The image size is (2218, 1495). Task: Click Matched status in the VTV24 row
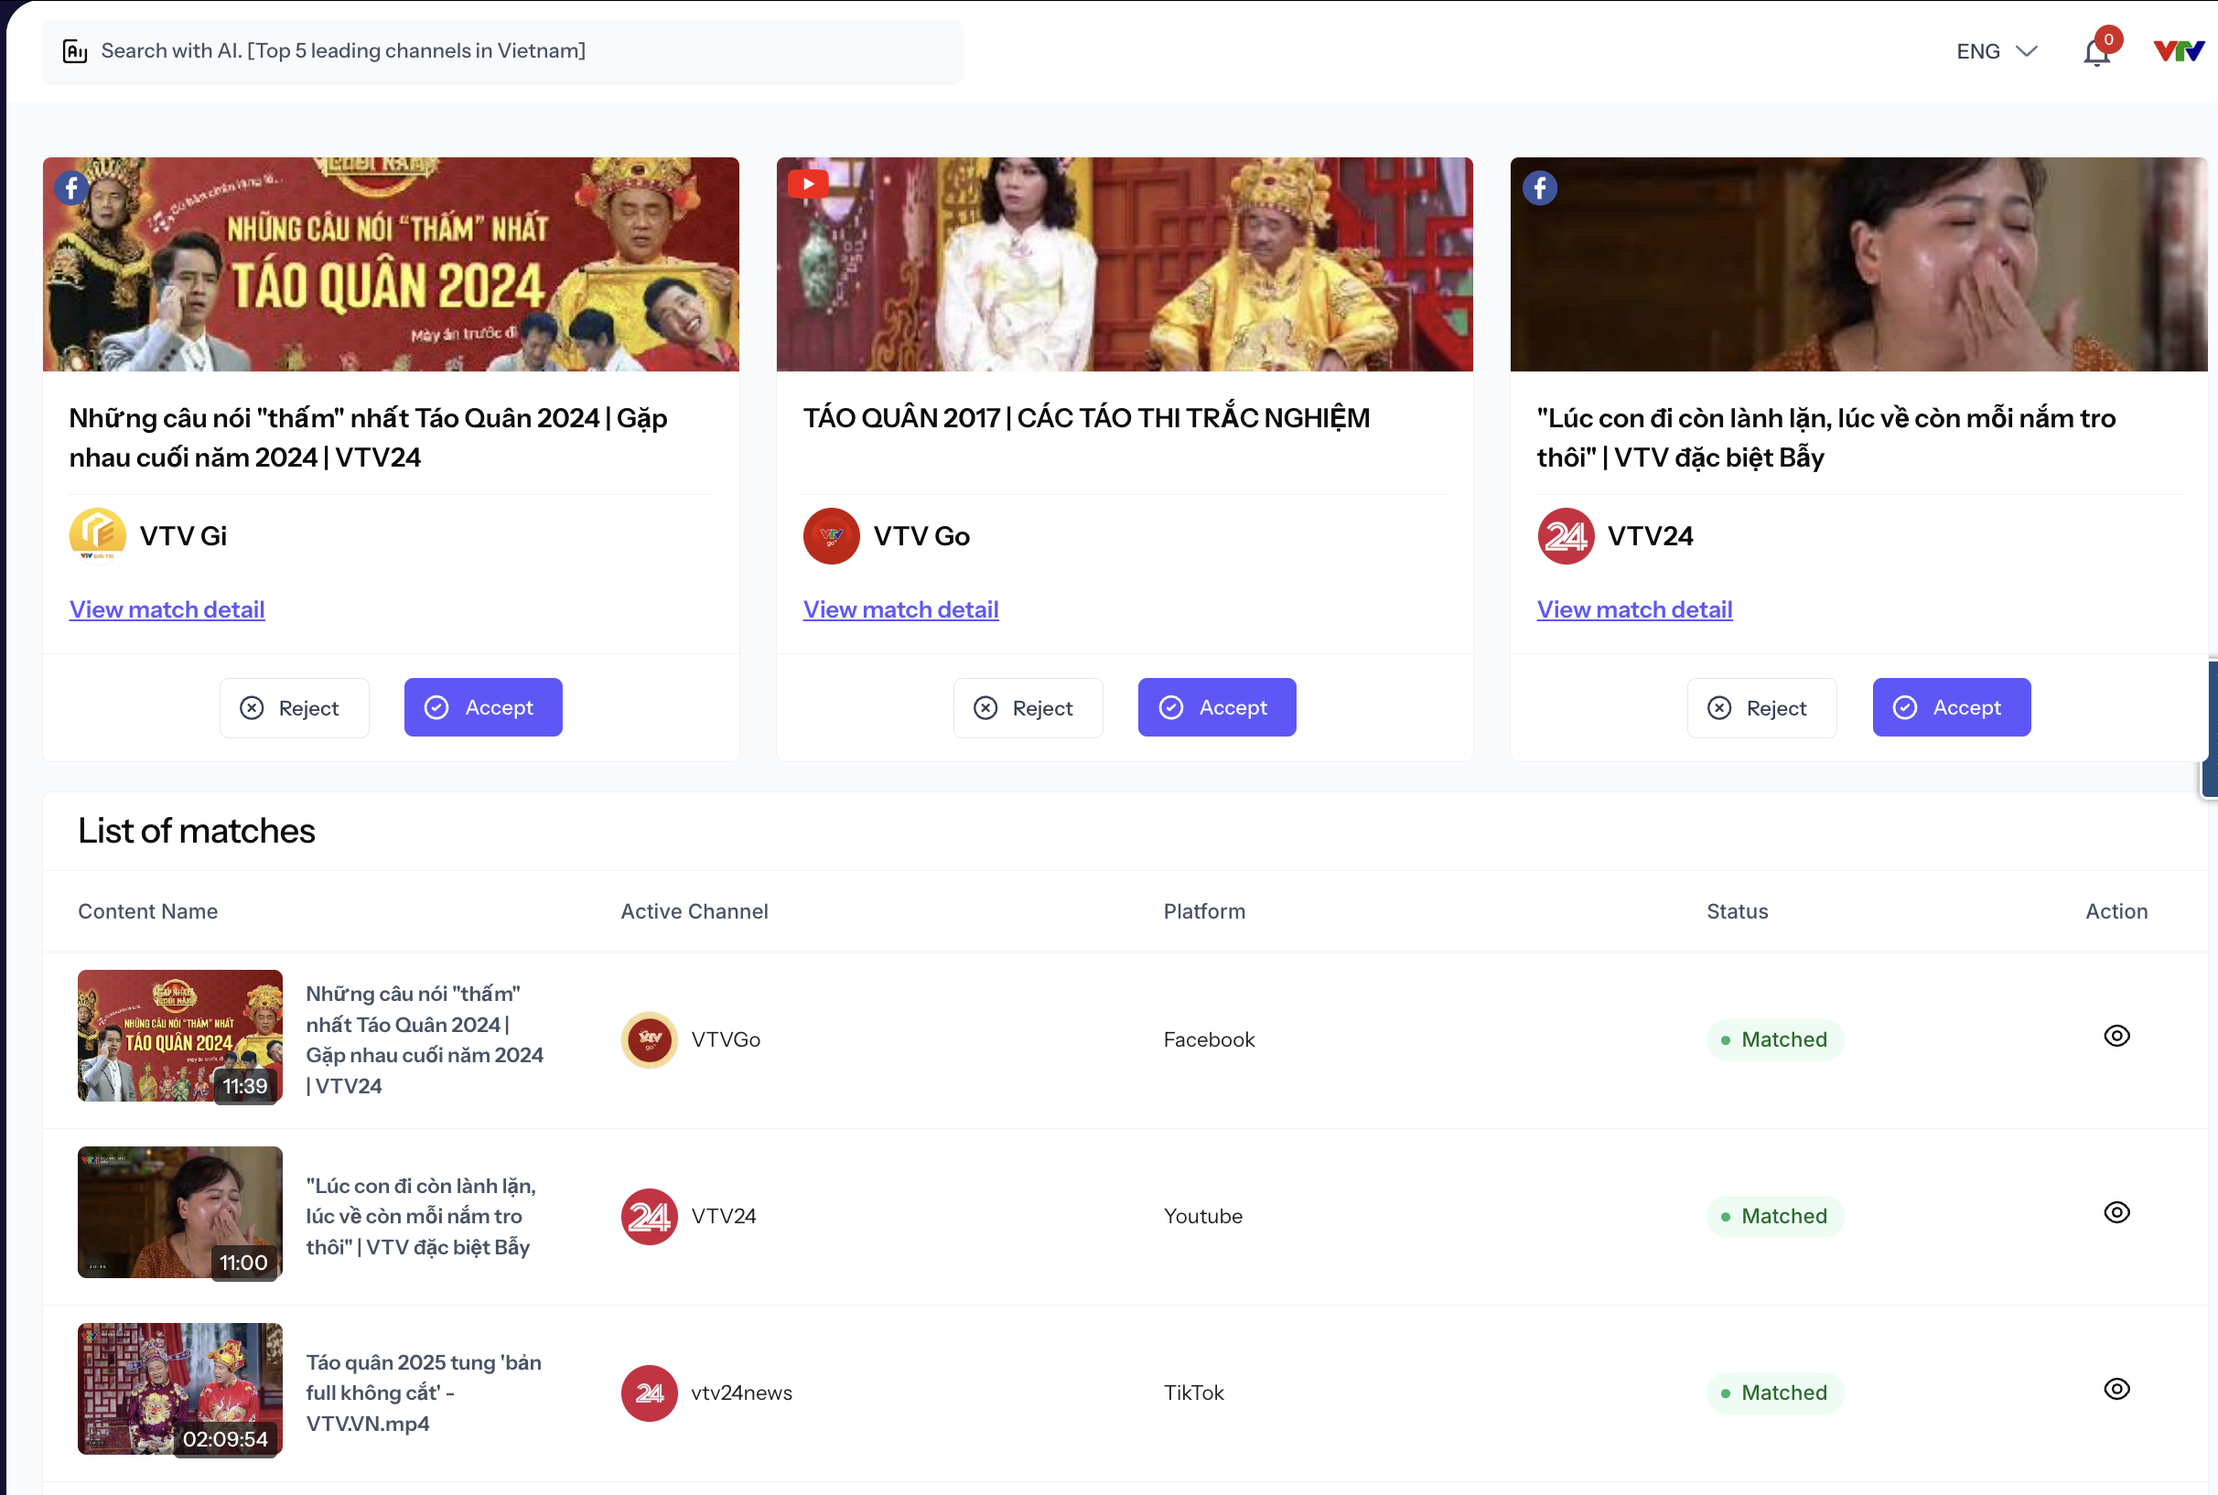click(x=1775, y=1217)
